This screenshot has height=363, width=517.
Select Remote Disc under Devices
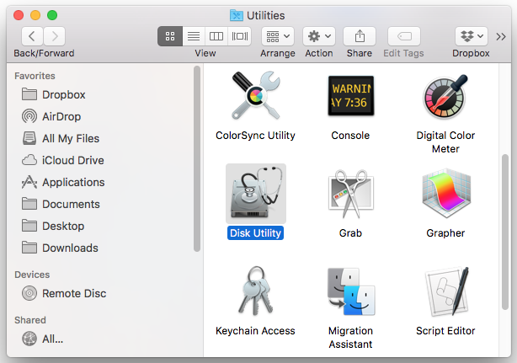pyautogui.click(x=64, y=293)
